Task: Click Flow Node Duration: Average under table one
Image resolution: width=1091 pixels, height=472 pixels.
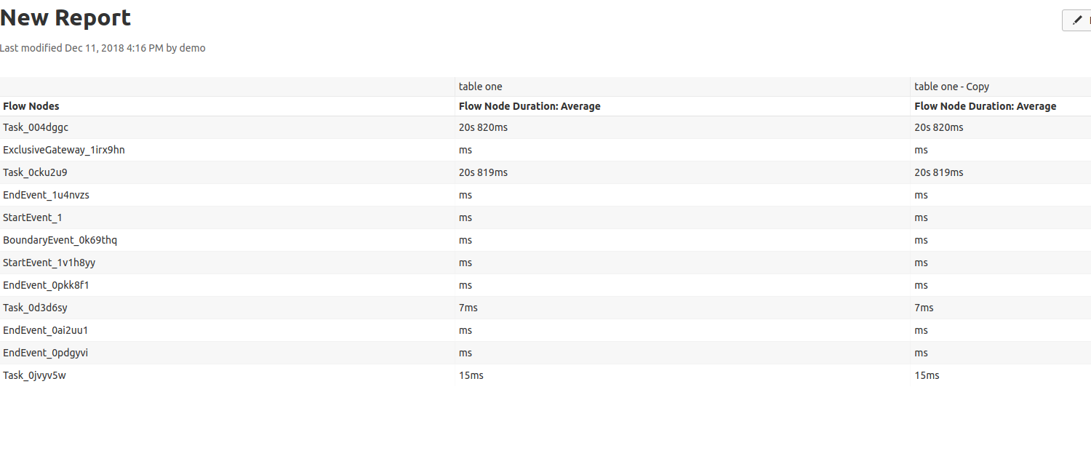Action: (x=529, y=106)
